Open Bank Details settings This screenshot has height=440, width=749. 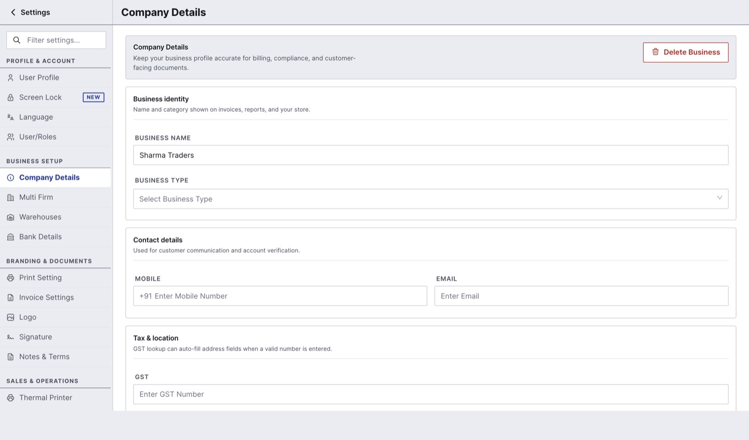56,237
